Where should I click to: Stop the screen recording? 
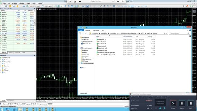pyautogui.click(x=191, y=104)
